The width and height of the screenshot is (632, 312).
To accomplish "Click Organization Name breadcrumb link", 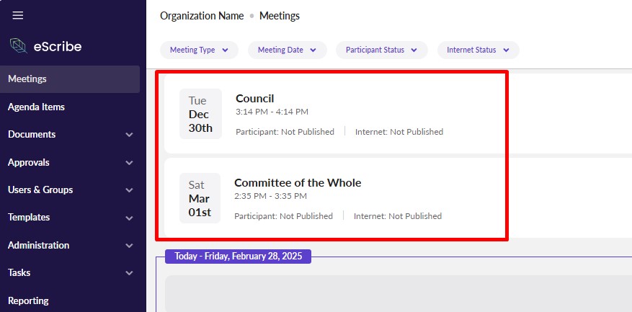I will (x=202, y=16).
